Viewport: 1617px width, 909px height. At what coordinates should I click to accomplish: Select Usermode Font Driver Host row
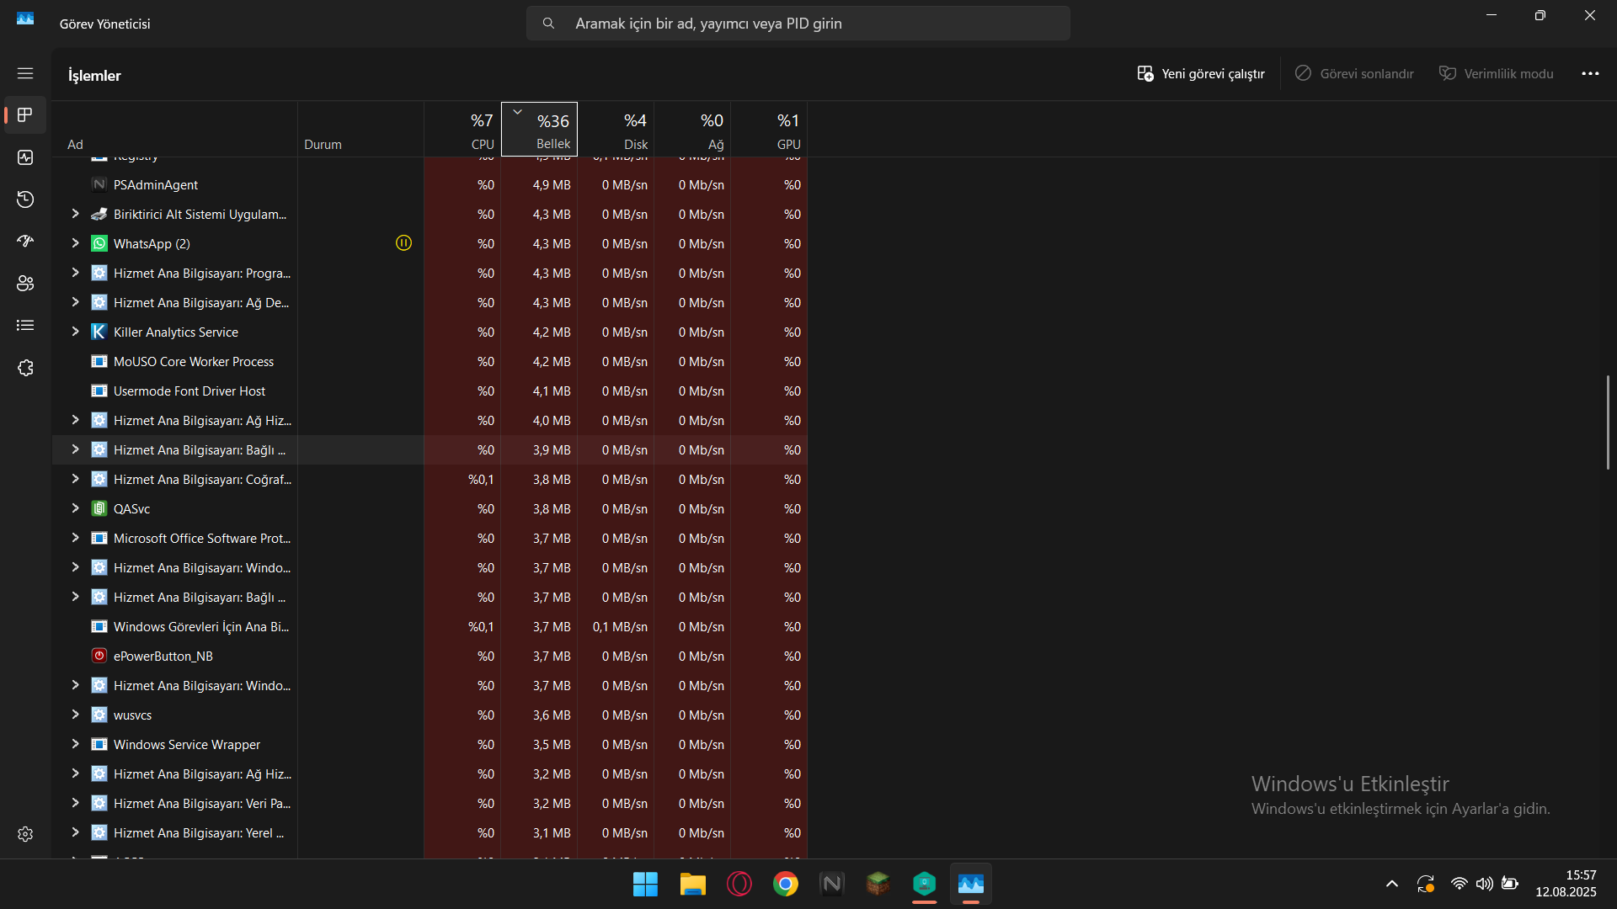click(x=430, y=391)
